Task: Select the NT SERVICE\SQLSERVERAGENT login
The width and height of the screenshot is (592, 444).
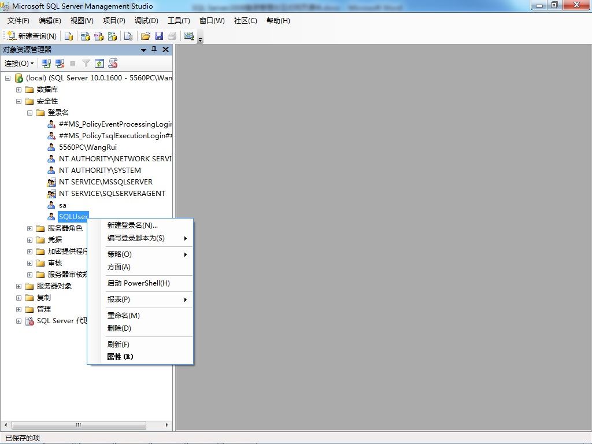Action: coord(112,193)
